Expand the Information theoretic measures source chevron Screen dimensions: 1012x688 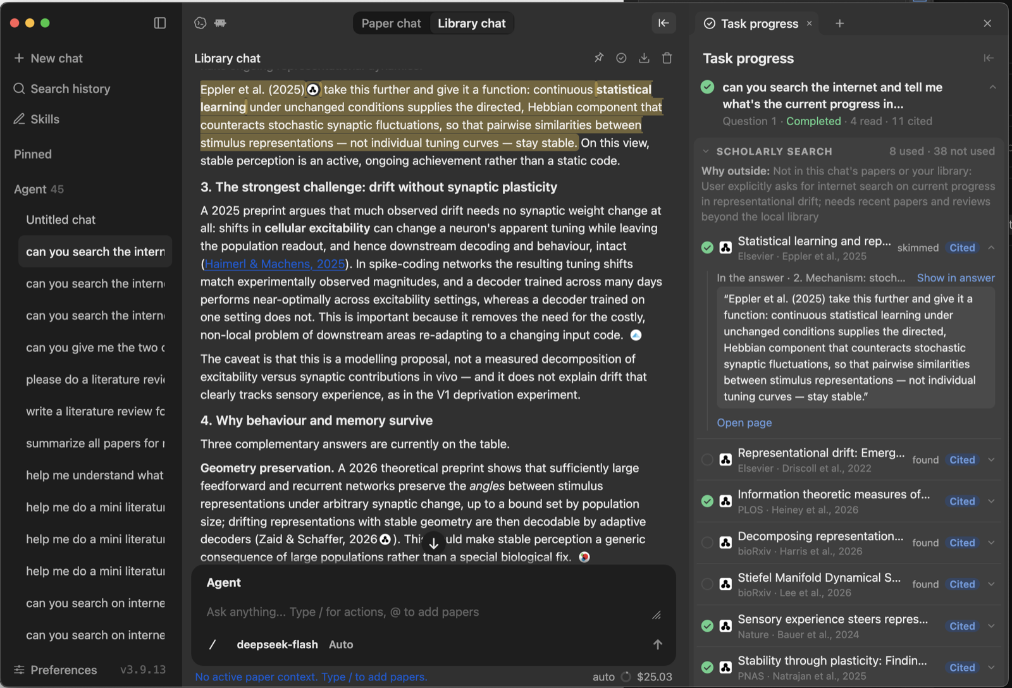point(991,501)
